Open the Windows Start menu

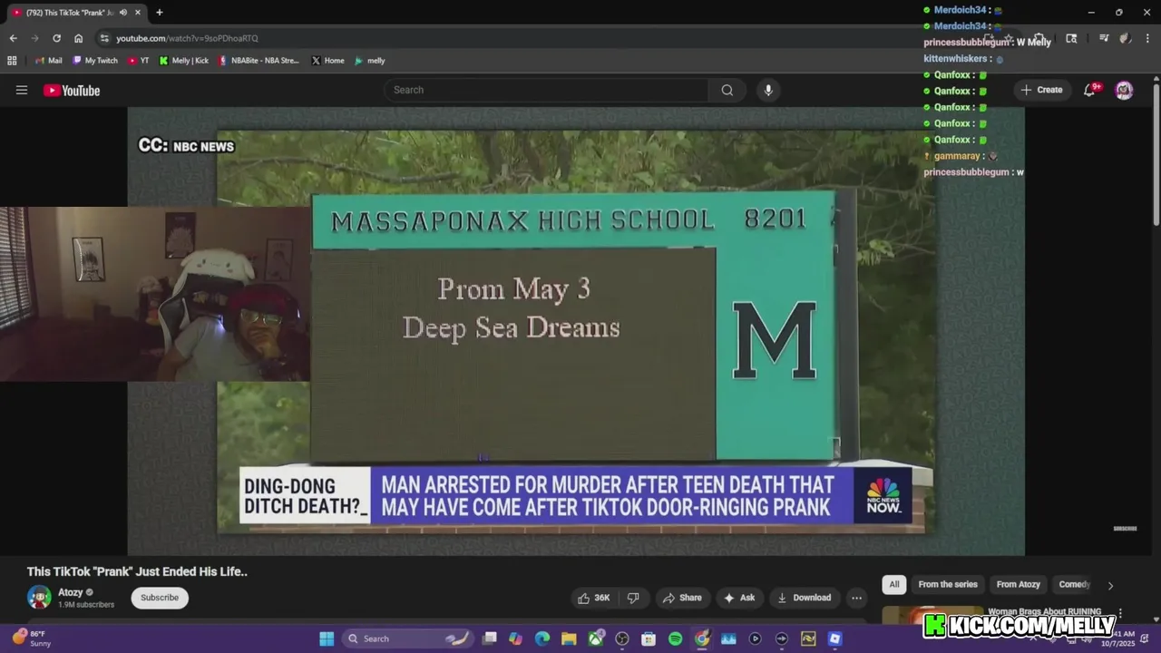point(327,638)
